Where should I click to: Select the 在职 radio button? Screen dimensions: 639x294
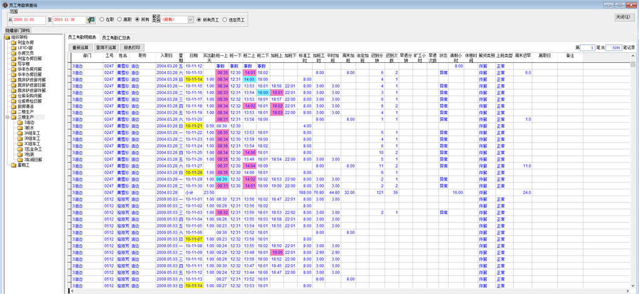click(x=102, y=19)
